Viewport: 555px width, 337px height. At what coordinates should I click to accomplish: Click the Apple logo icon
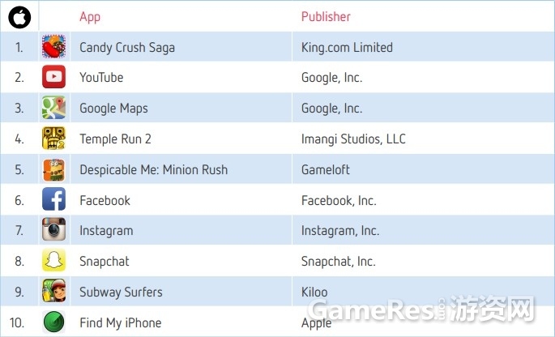(x=19, y=17)
